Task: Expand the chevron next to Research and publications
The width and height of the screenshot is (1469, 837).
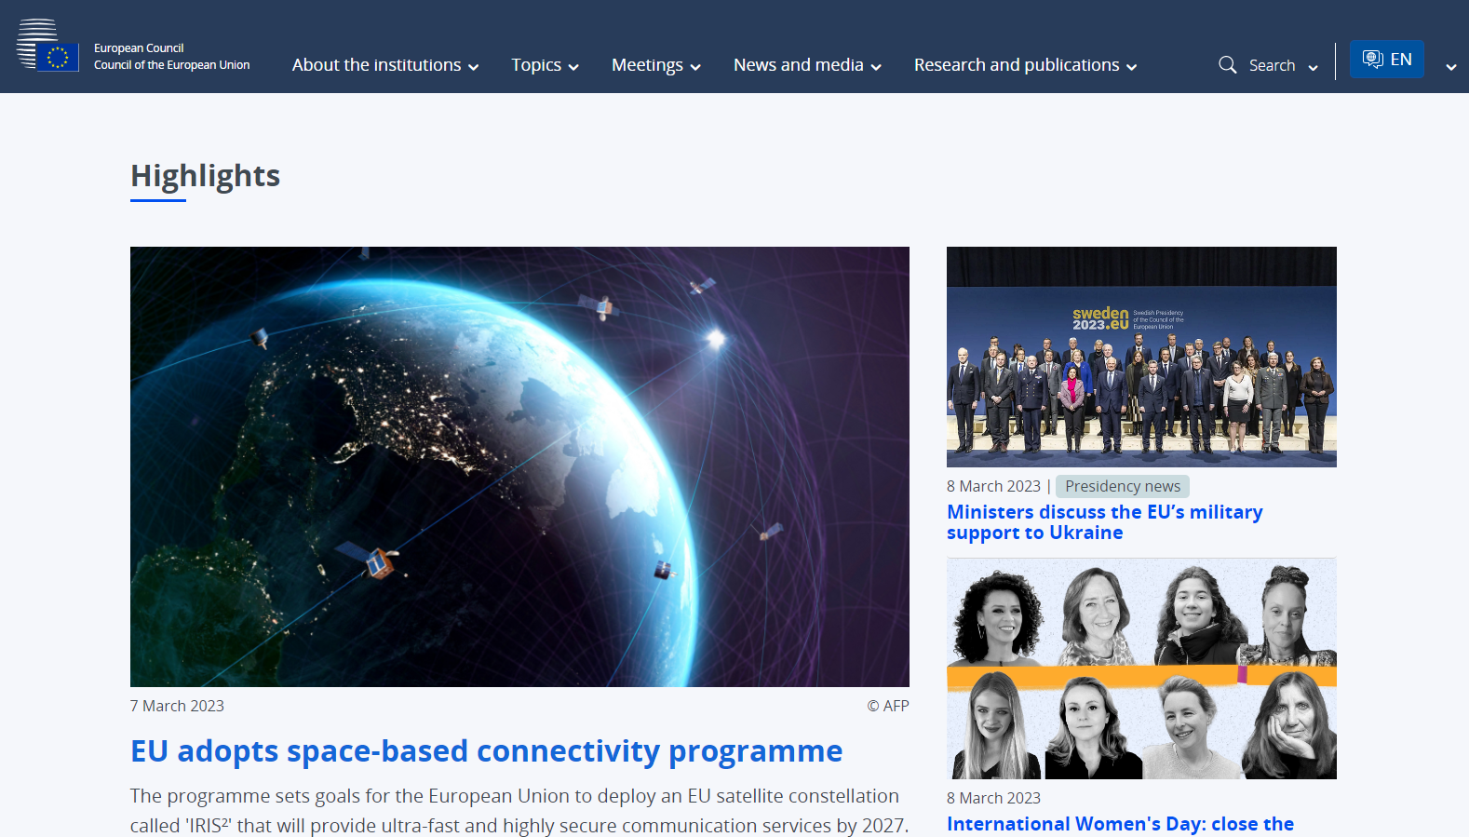Action: (1132, 67)
